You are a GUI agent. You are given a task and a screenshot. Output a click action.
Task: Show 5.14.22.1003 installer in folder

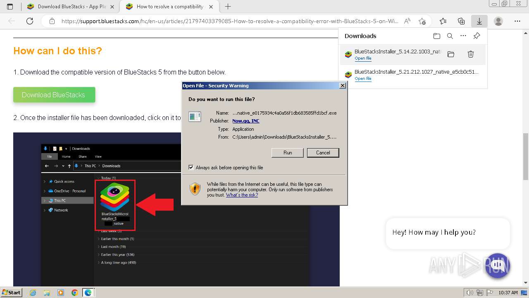pyautogui.click(x=451, y=54)
